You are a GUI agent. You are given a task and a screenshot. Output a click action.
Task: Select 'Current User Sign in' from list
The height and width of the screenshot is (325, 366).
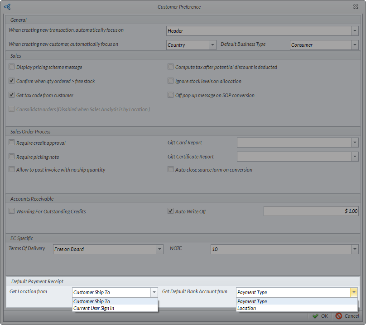point(94,308)
